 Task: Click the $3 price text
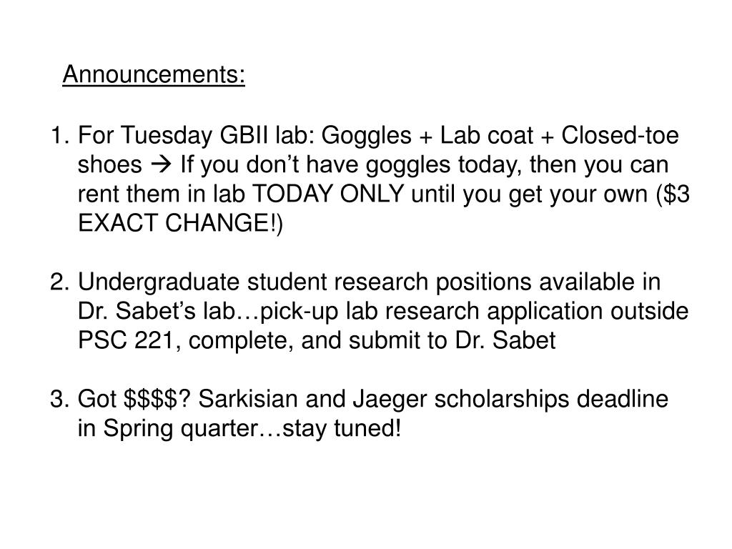point(677,193)
